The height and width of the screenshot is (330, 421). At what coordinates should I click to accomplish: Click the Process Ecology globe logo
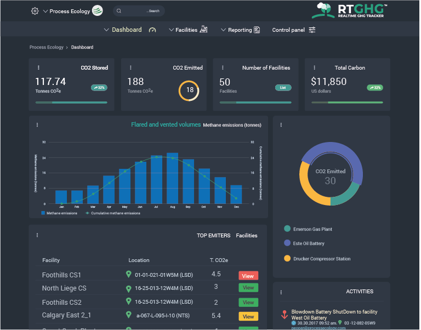98,11
